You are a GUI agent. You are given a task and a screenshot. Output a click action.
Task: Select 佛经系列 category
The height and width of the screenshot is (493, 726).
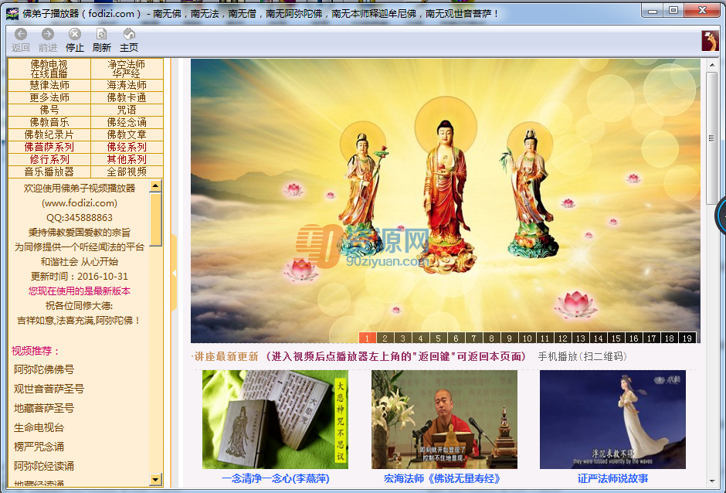click(x=127, y=147)
